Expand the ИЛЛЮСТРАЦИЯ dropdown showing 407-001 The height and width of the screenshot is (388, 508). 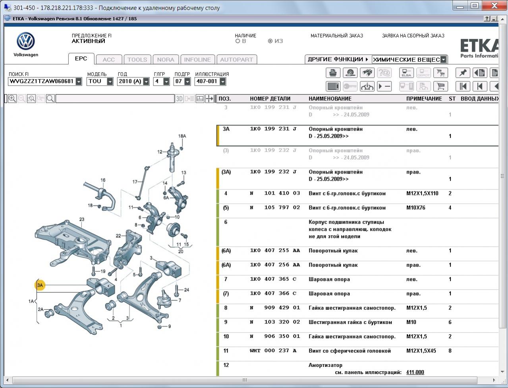[x=222, y=82]
